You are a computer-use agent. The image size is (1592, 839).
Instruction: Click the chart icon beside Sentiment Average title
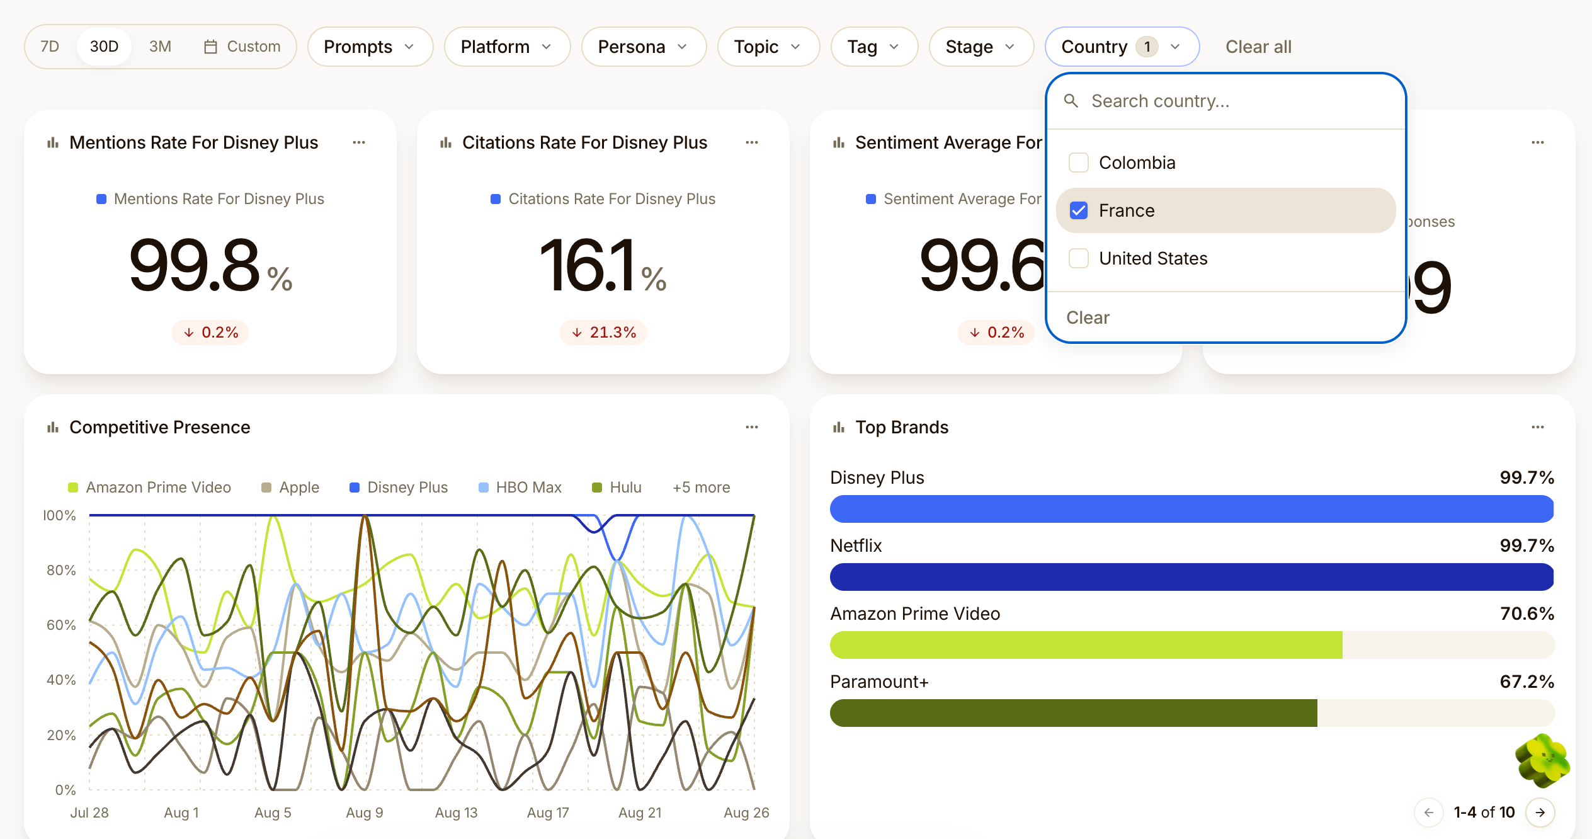pos(839,143)
